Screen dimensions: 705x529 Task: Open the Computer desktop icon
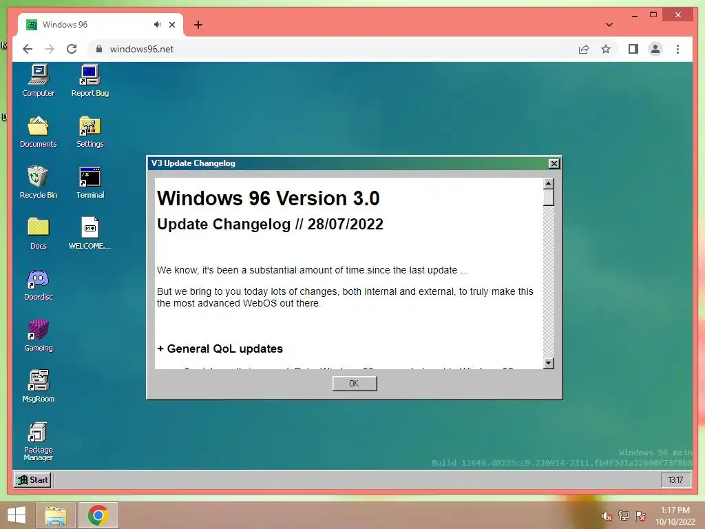(39, 81)
